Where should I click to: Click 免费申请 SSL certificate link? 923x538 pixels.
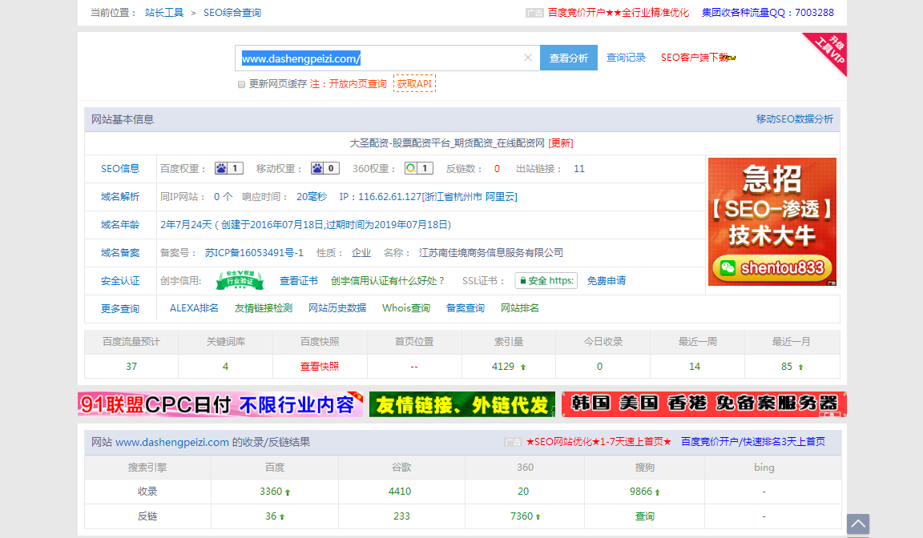pos(607,280)
